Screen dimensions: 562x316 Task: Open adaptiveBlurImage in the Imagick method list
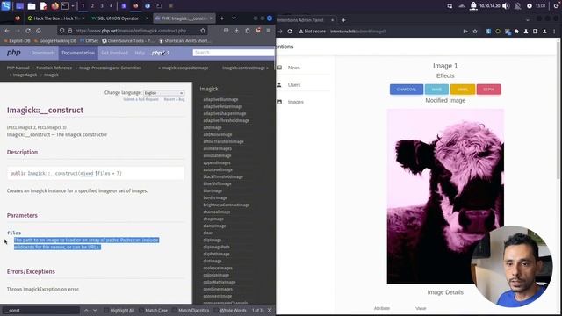pos(220,99)
